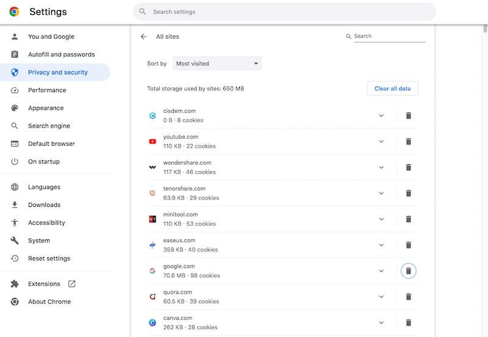Click the page vertical scrollbar thumb
The width and height of the screenshot is (488, 337).
tap(485, 28)
